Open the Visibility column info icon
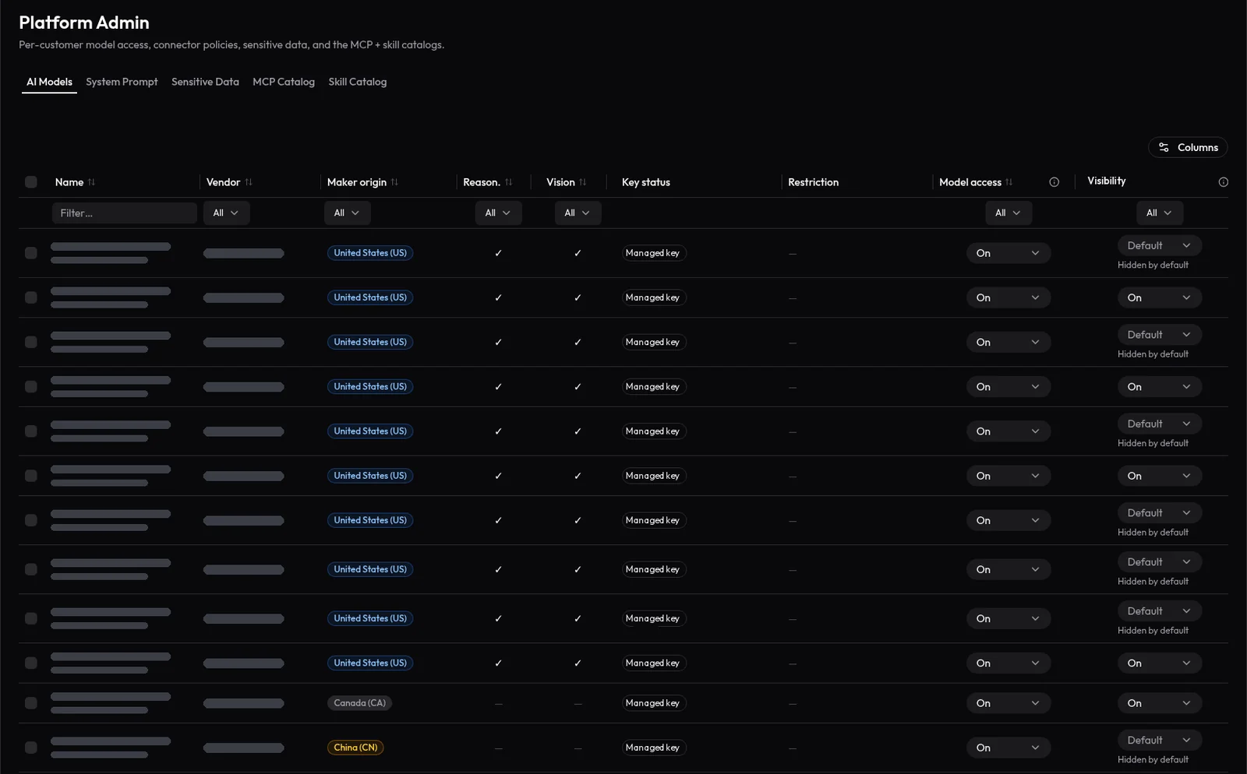 click(1224, 182)
